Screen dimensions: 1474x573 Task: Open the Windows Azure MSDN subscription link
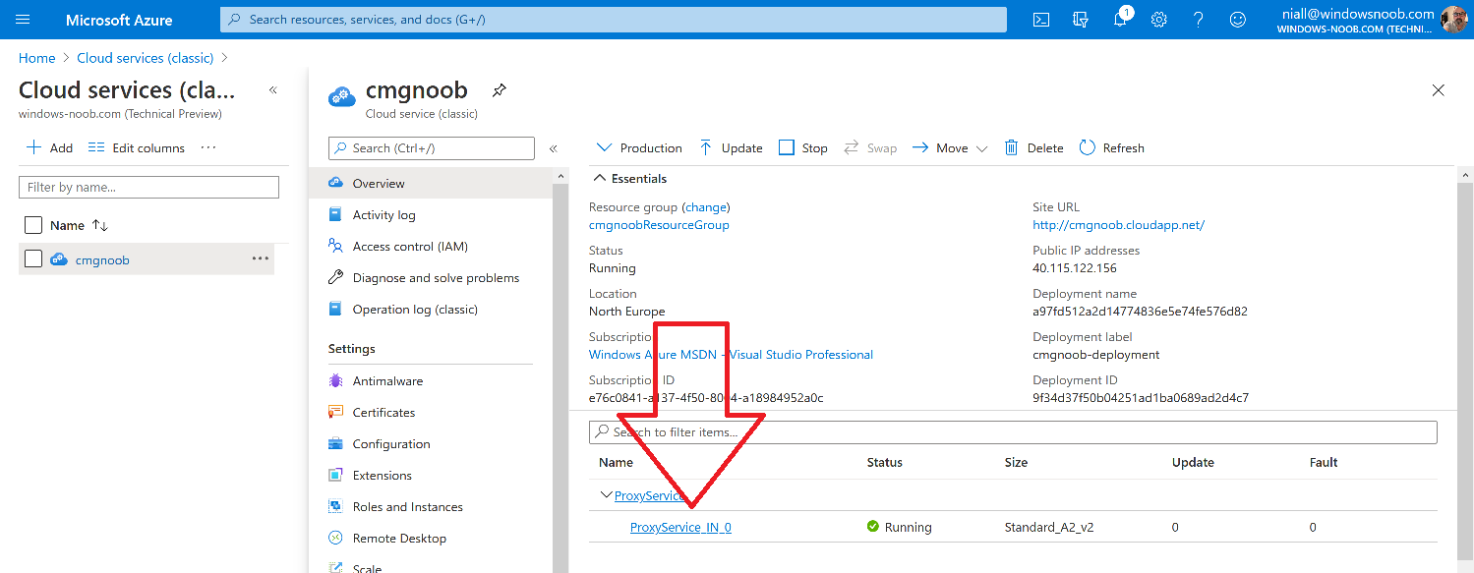(731, 355)
